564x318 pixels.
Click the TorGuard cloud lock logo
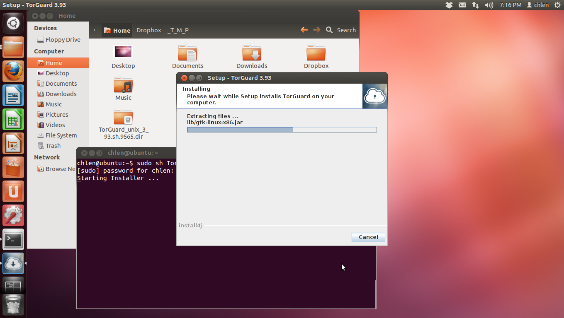point(375,96)
